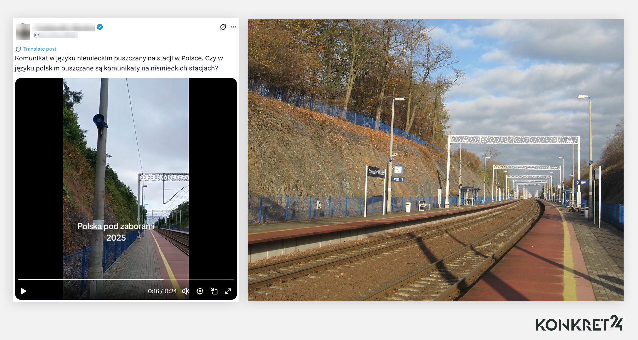Image resolution: width=638 pixels, height=340 pixels.
Task: Mute the video with the speaker icon
Action: tap(186, 291)
